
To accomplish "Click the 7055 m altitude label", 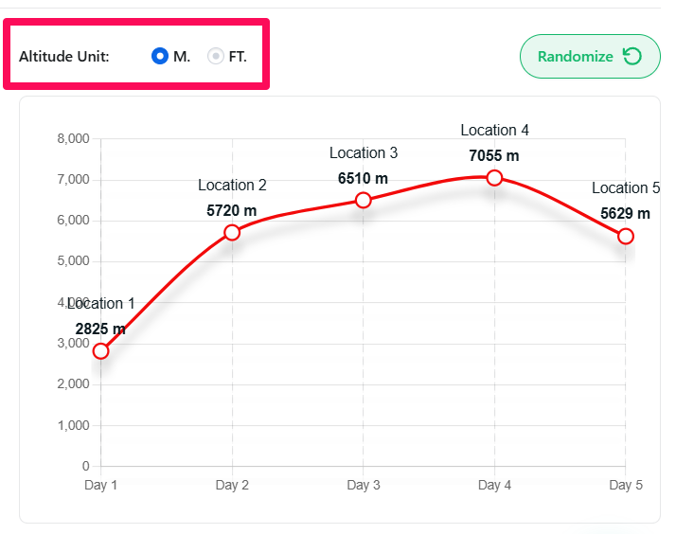I will click(494, 155).
